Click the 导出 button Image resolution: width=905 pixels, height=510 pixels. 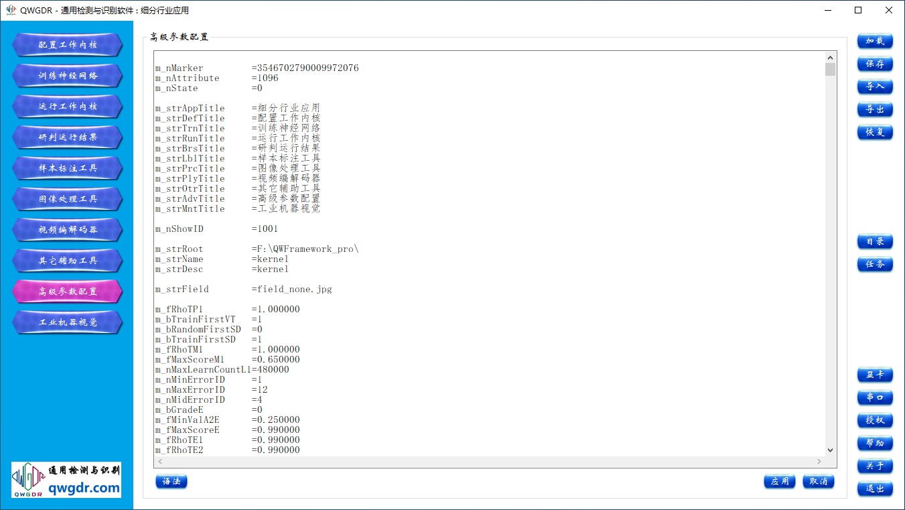point(875,109)
